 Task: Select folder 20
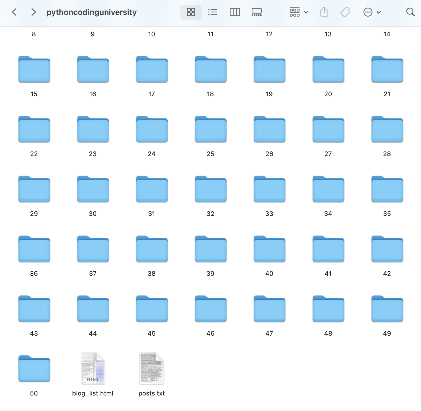point(328,69)
